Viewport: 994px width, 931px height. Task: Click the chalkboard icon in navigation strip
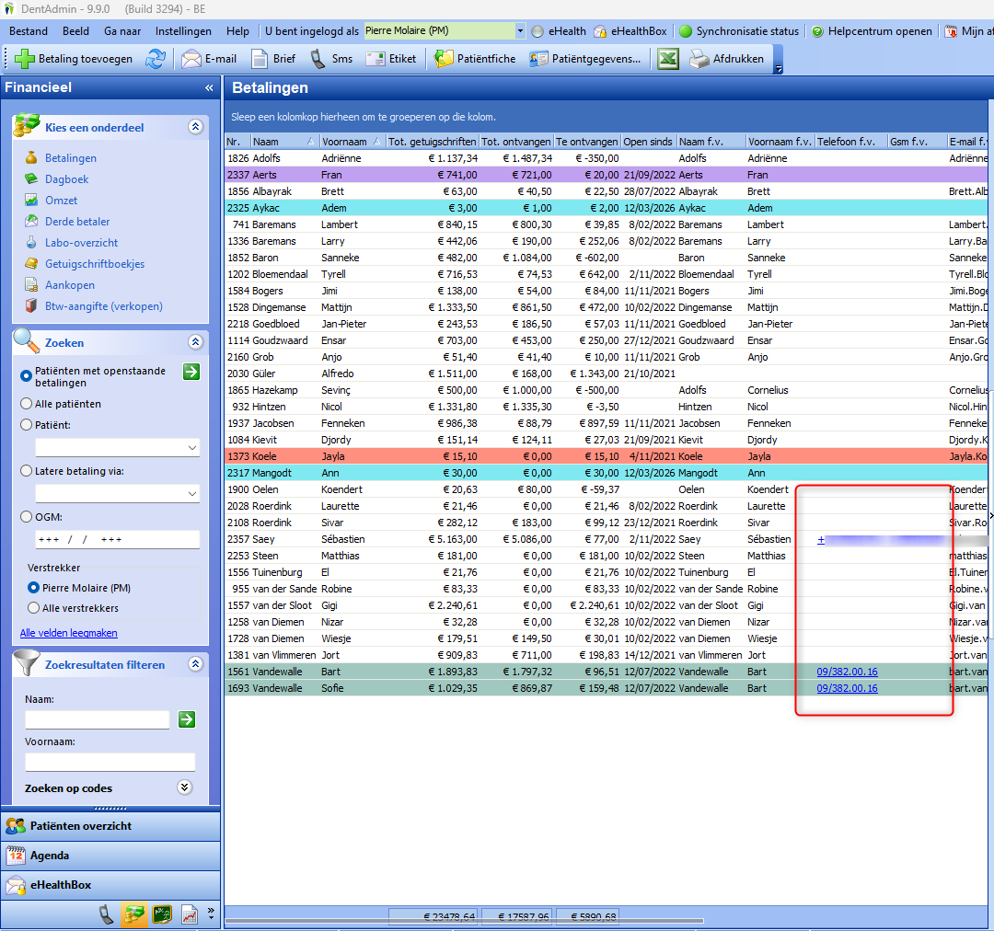click(x=162, y=914)
